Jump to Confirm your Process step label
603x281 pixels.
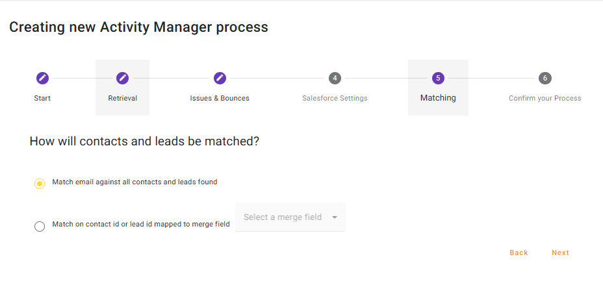click(545, 98)
